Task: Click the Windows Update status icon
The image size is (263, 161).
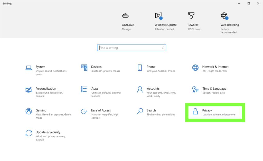Action: coord(159,16)
